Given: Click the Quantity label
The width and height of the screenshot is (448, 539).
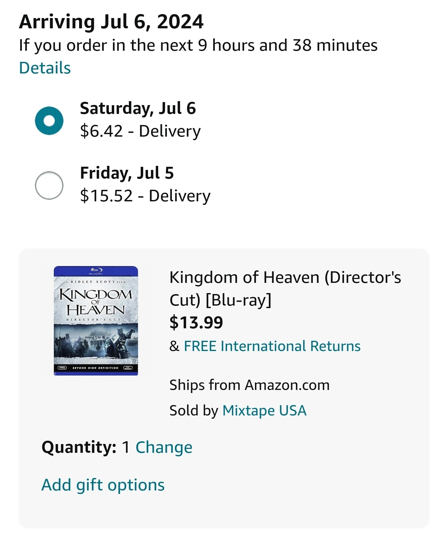Looking at the screenshot, I should (x=79, y=447).
